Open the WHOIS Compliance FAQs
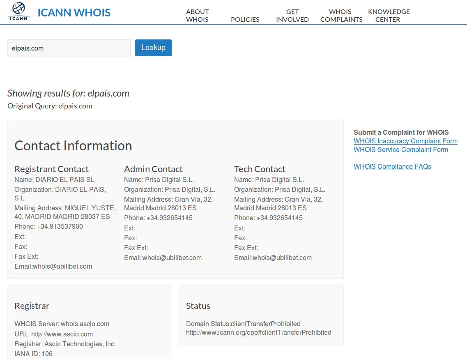This screenshot has width=467, height=359. pos(392,166)
